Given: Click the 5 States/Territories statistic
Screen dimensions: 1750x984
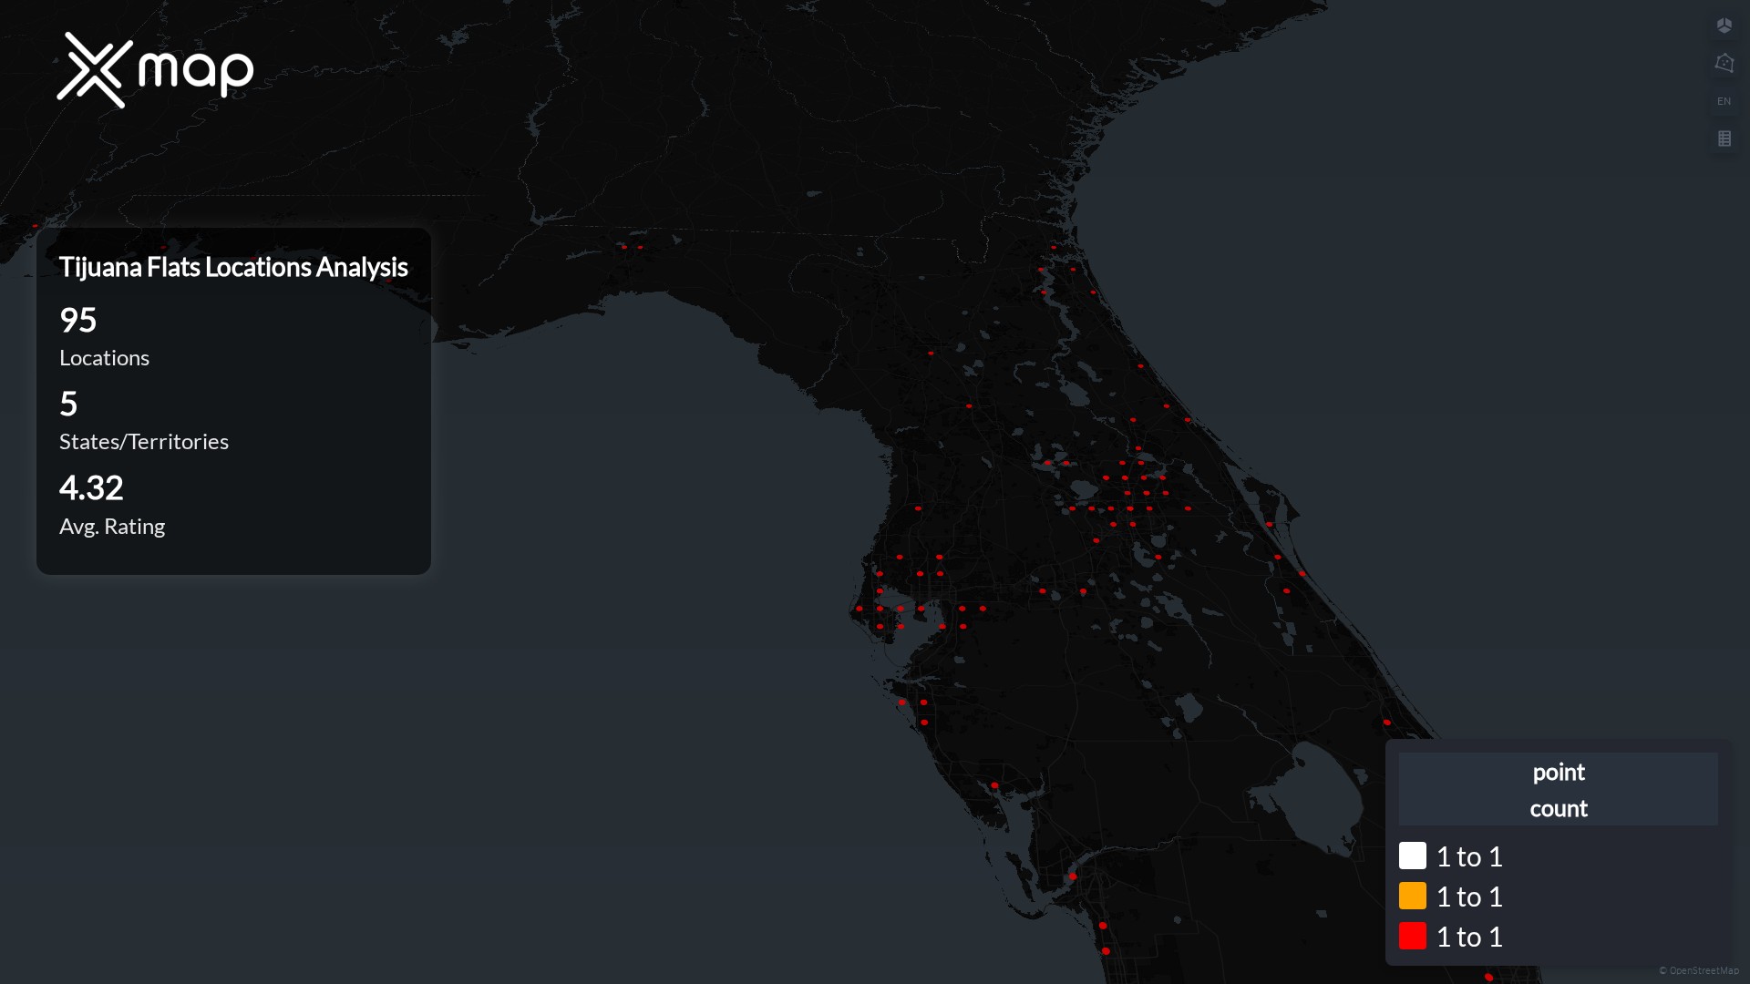Looking at the screenshot, I should [143, 420].
